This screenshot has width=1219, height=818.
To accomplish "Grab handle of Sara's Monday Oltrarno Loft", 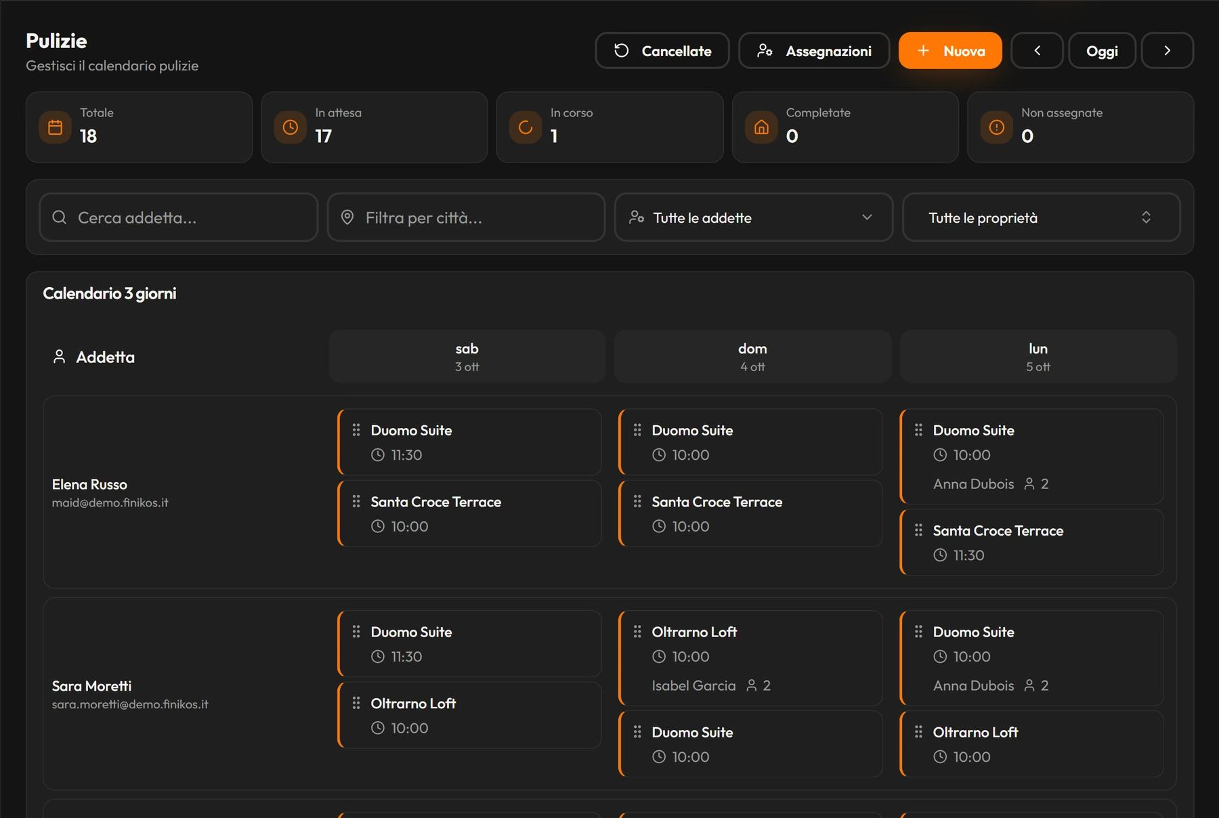I will click(x=918, y=732).
